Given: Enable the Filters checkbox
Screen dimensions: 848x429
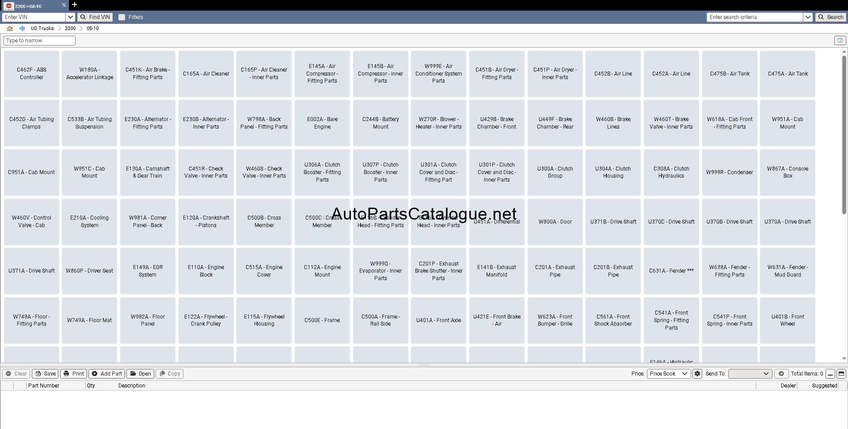Looking at the screenshot, I should coord(122,17).
